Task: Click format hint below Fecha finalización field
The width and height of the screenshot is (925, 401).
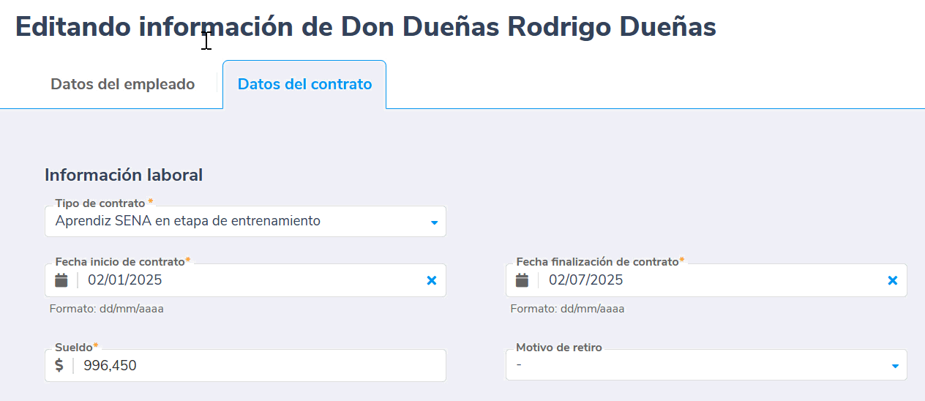Action: click(567, 309)
